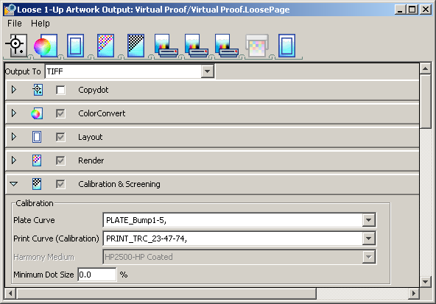
Task: Open the Help menu
Action: [41, 24]
